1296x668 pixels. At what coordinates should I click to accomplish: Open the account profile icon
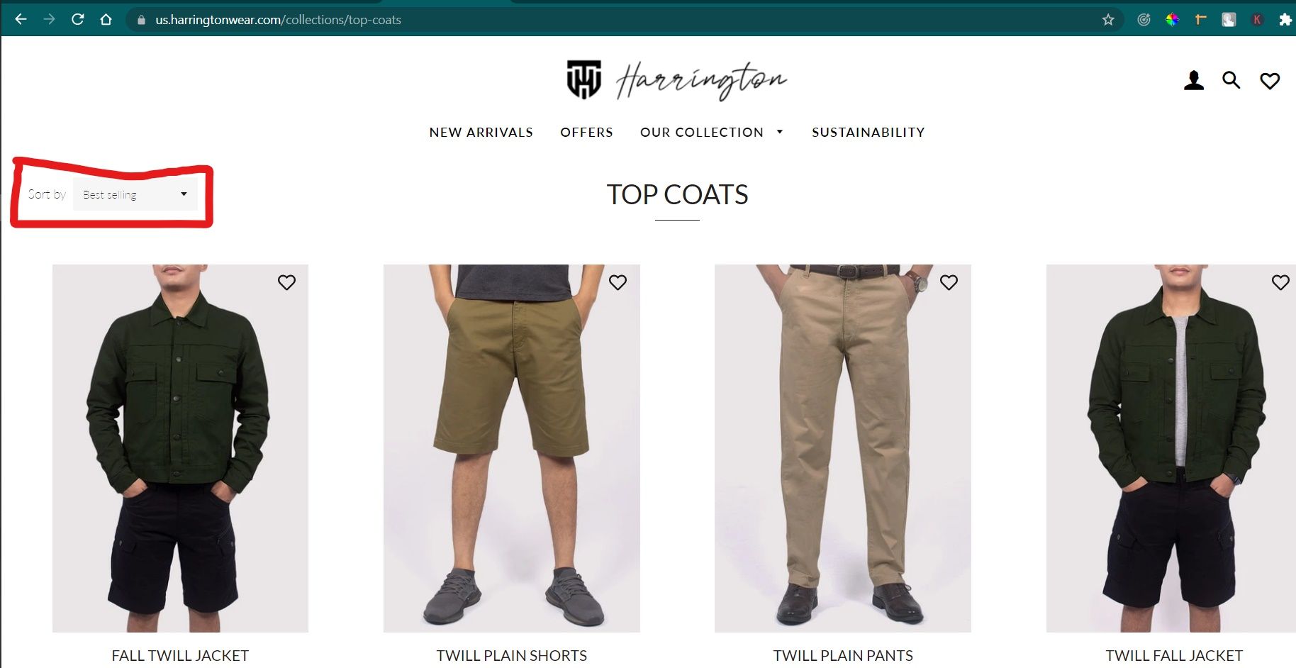1194,81
